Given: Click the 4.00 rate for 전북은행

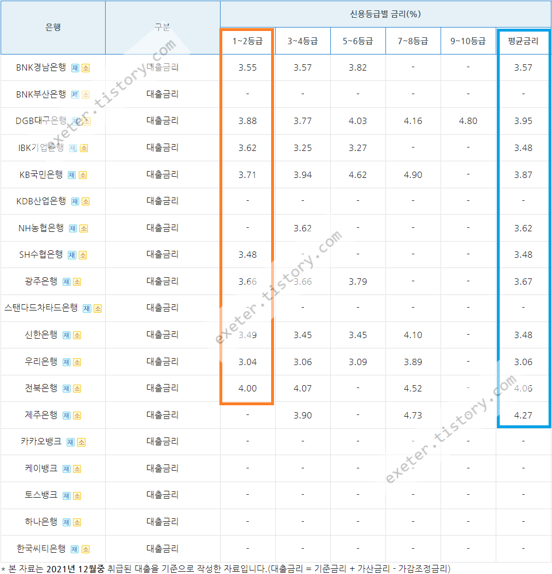Looking at the screenshot, I should coord(248,389).
